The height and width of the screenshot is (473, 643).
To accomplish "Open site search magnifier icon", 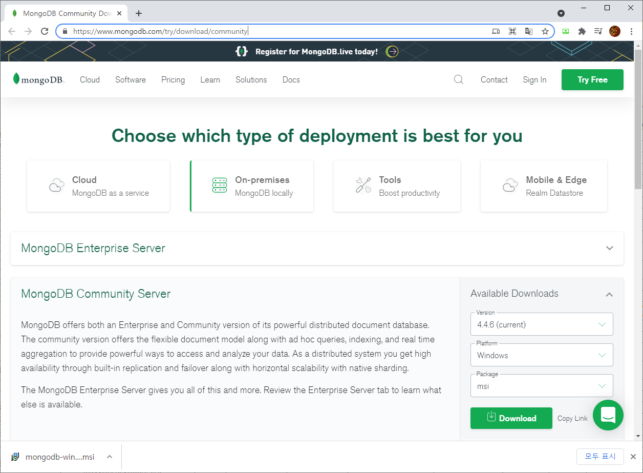I will [x=459, y=79].
